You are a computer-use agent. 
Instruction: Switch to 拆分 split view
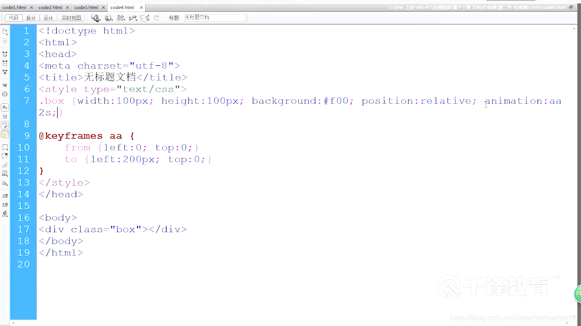(x=30, y=18)
